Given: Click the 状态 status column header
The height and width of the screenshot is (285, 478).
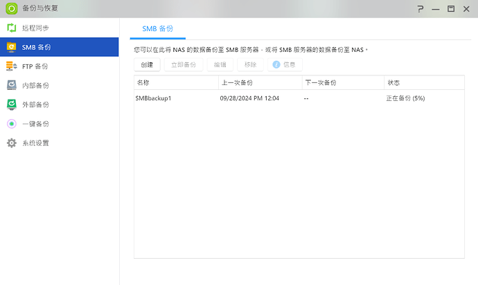Looking at the screenshot, I should pos(424,82).
